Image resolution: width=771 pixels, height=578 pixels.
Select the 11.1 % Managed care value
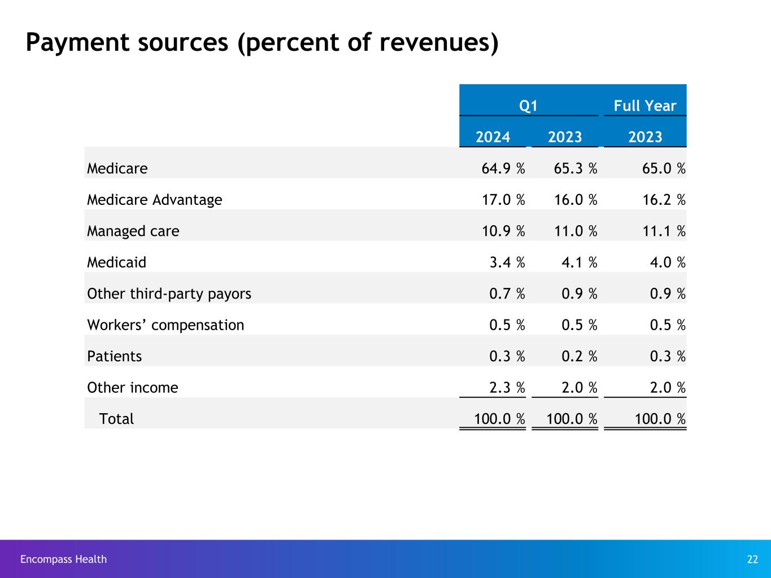(660, 231)
